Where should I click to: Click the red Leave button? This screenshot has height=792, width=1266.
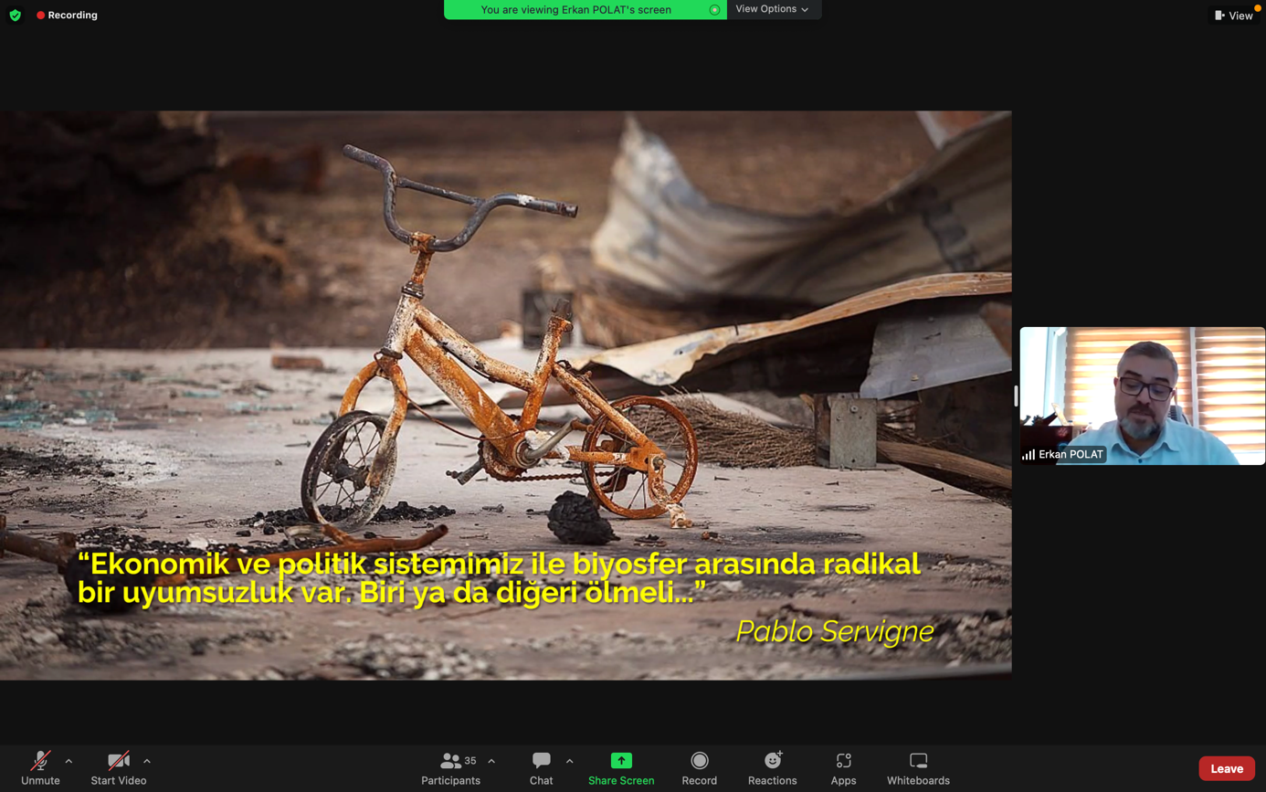[x=1227, y=768]
